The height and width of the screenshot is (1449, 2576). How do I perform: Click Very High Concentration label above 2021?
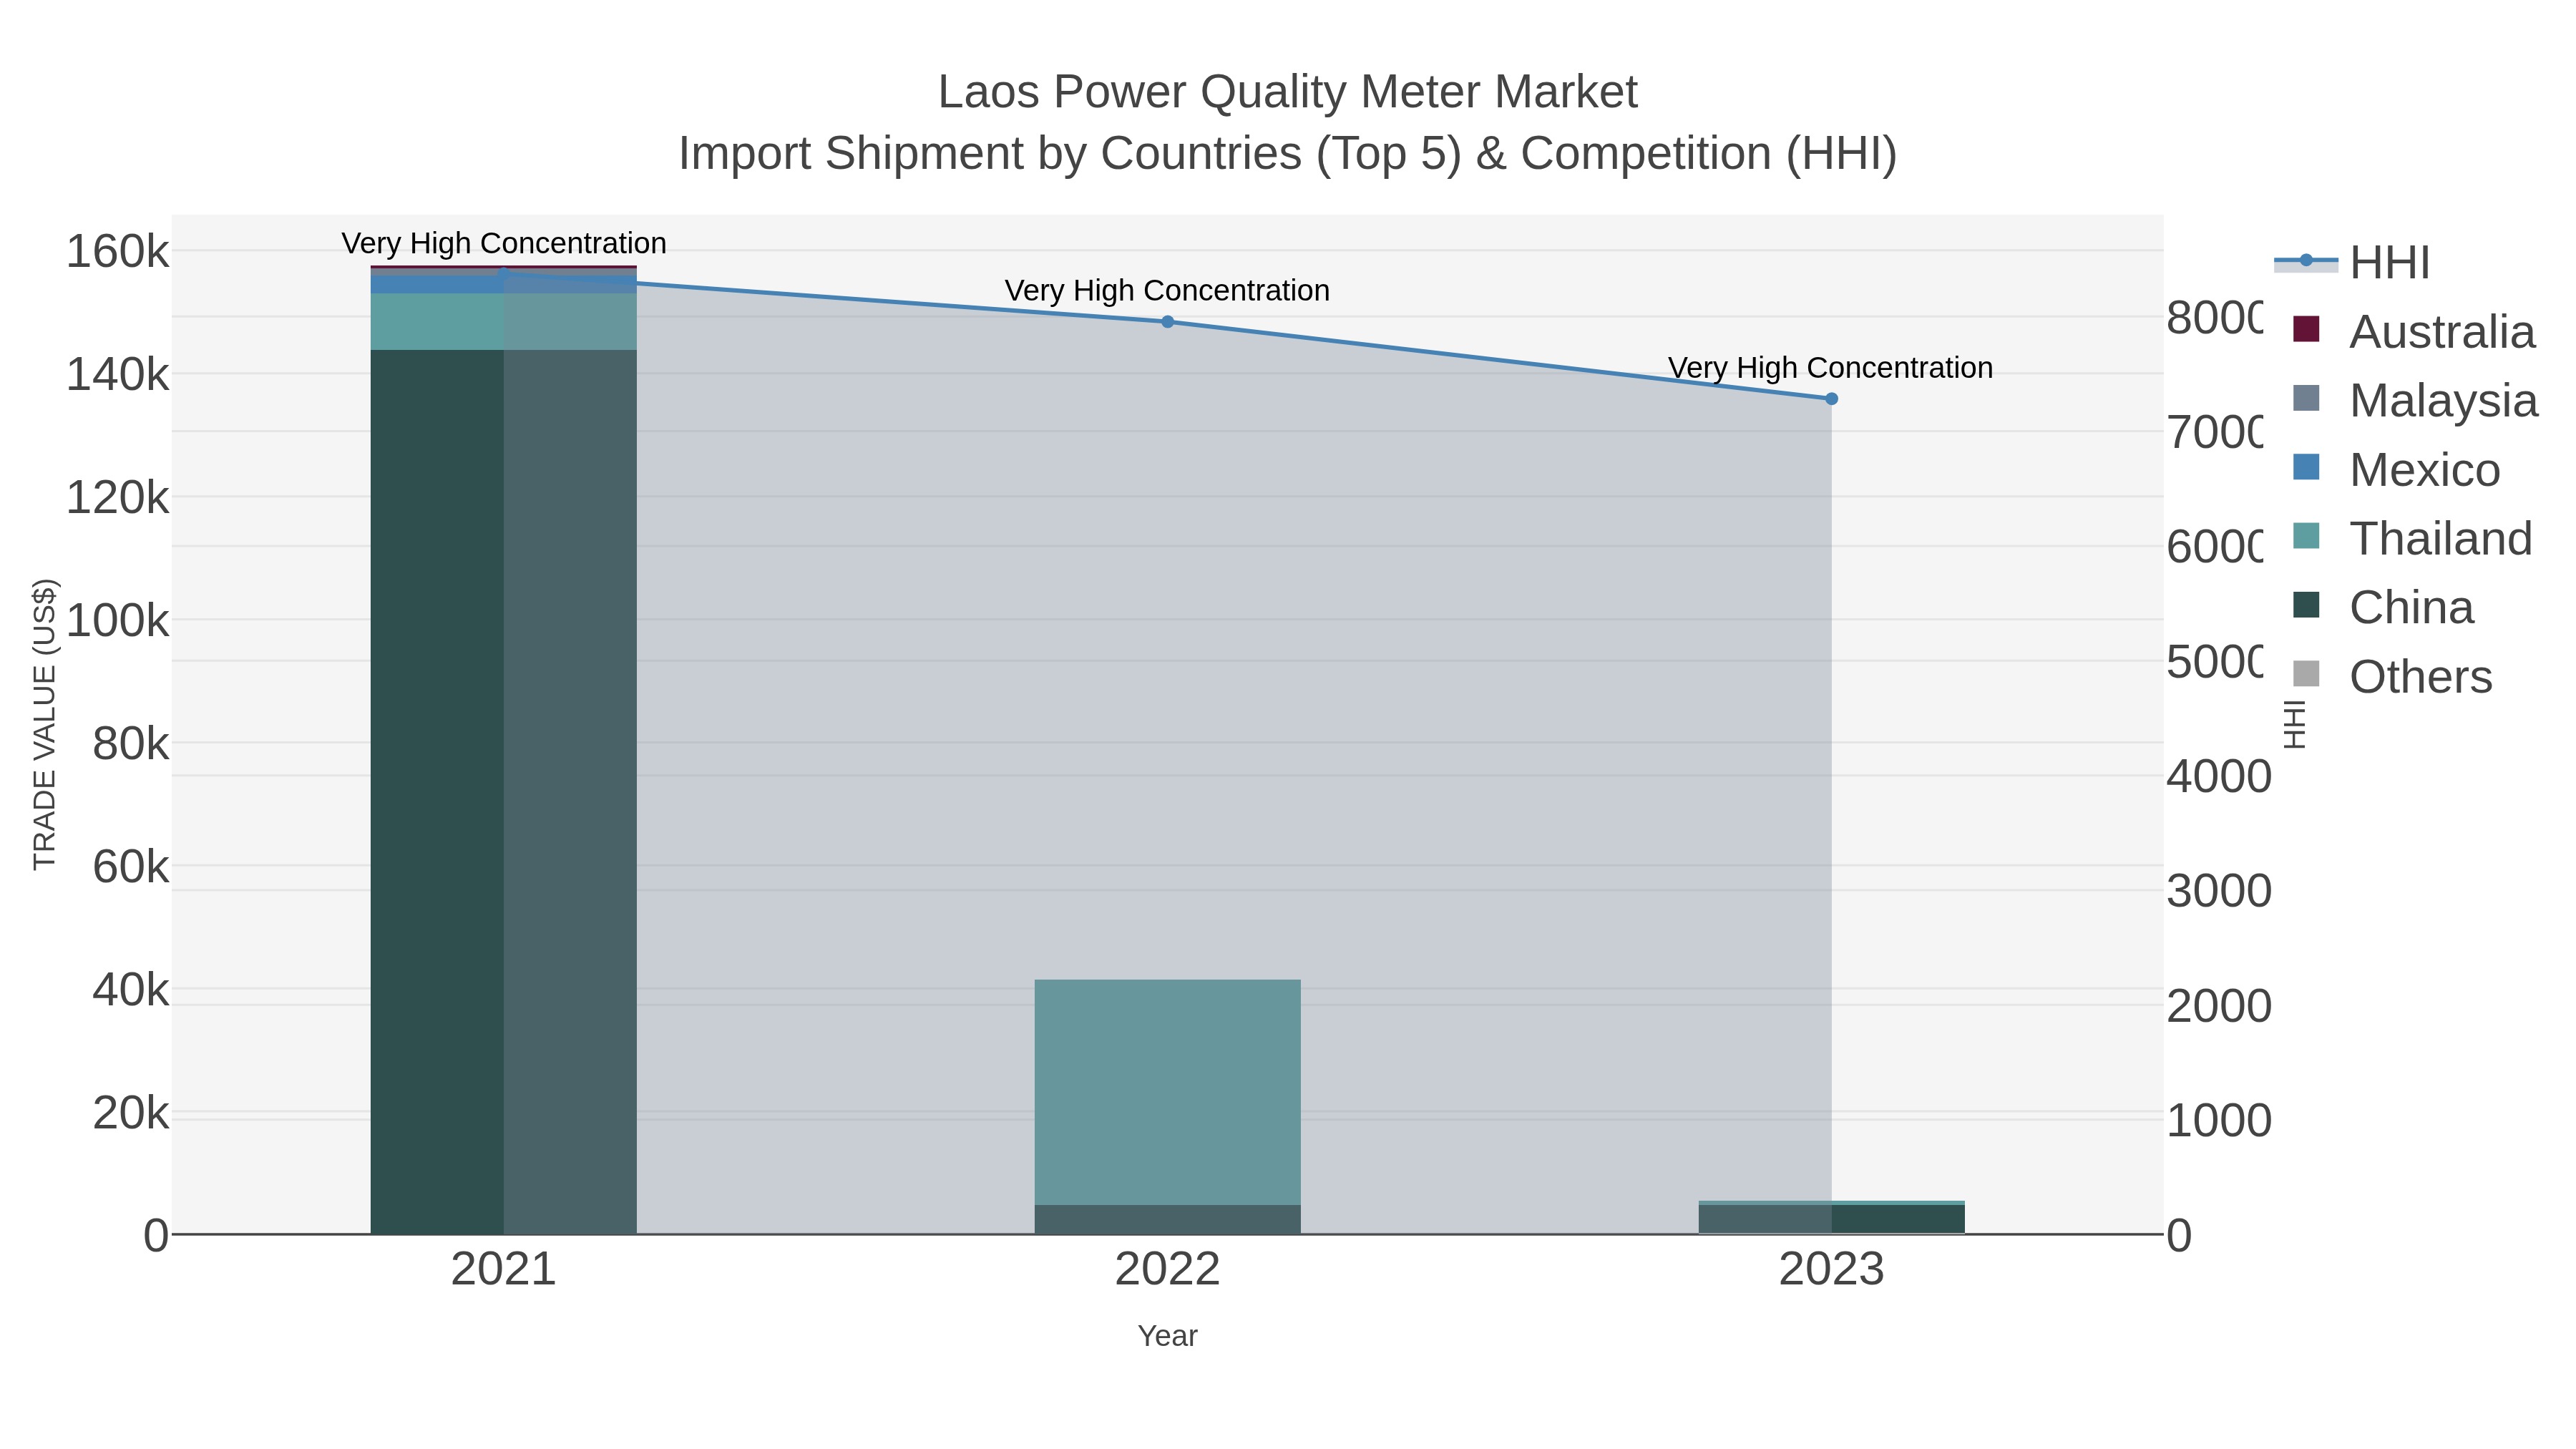coord(504,243)
